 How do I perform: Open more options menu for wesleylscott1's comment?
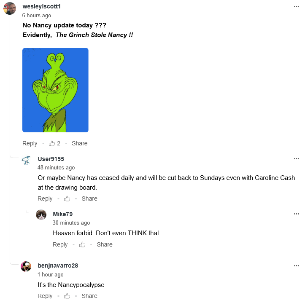point(297,7)
